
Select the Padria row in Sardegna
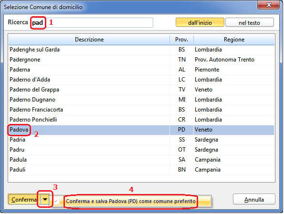[x=141, y=140]
